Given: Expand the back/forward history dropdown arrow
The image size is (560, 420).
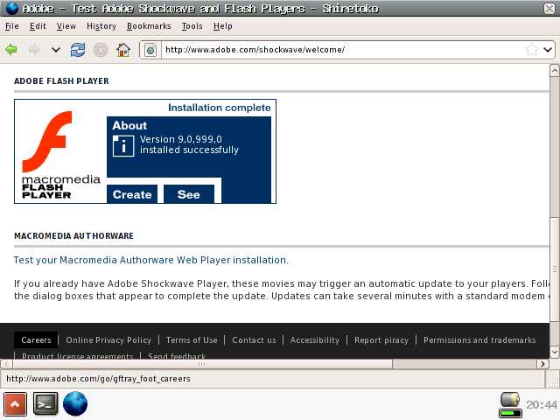Looking at the screenshot, I should (56, 50).
